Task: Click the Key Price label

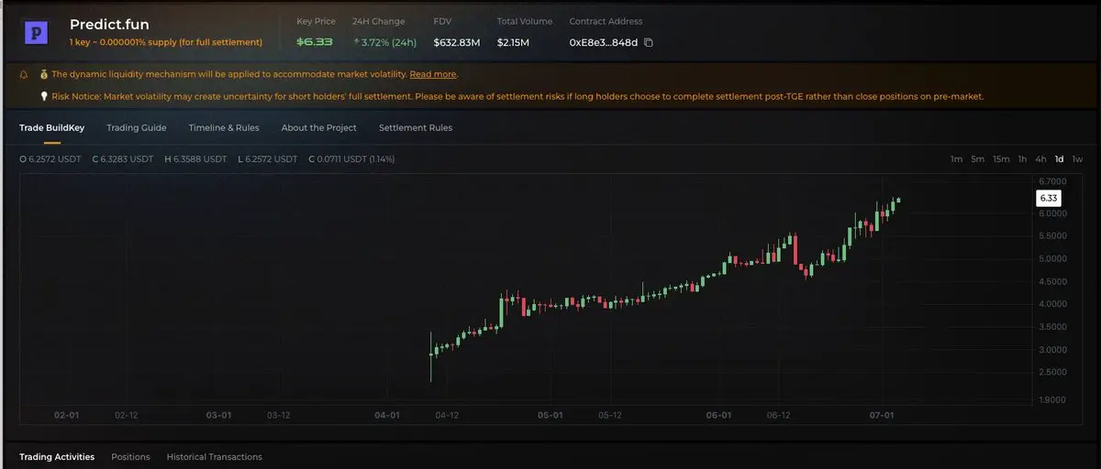Action: (x=316, y=21)
